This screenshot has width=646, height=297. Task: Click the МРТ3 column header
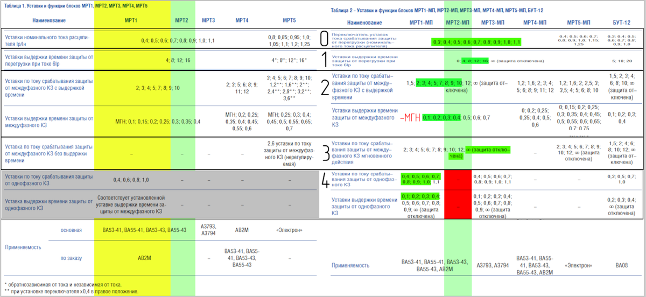tap(209, 20)
